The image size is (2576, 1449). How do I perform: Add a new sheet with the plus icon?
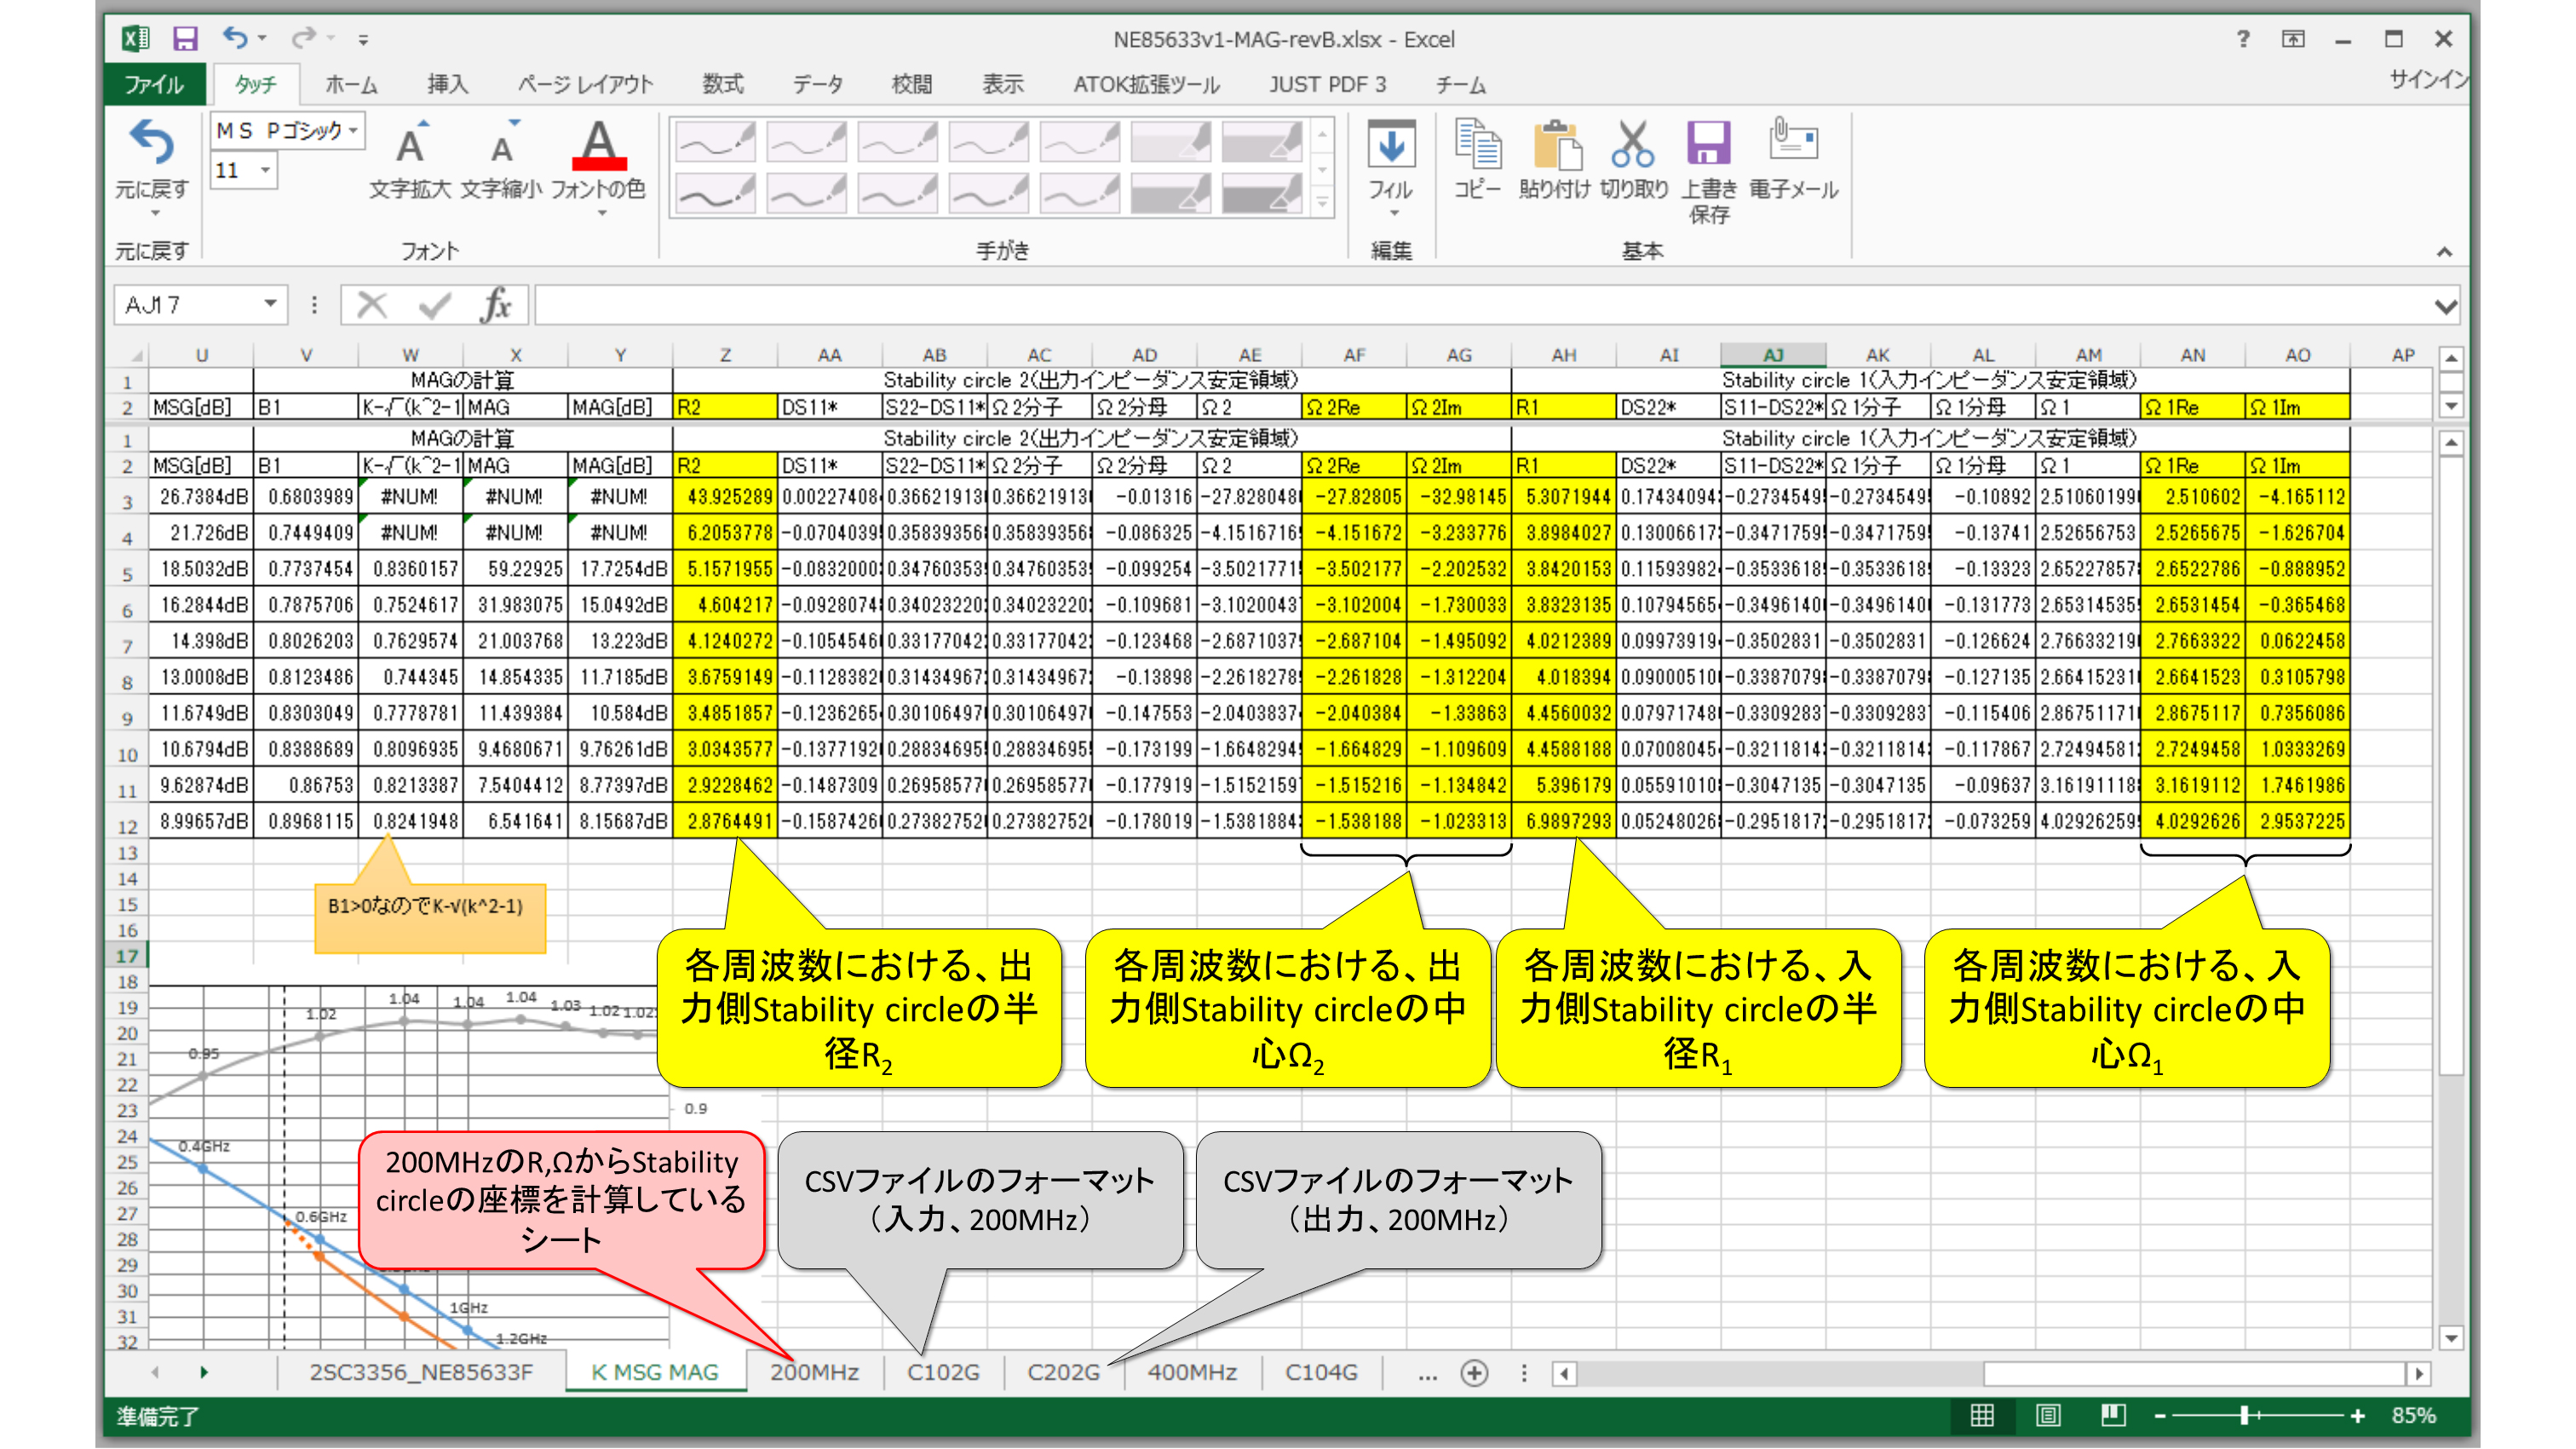[x=1474, y=1373]
